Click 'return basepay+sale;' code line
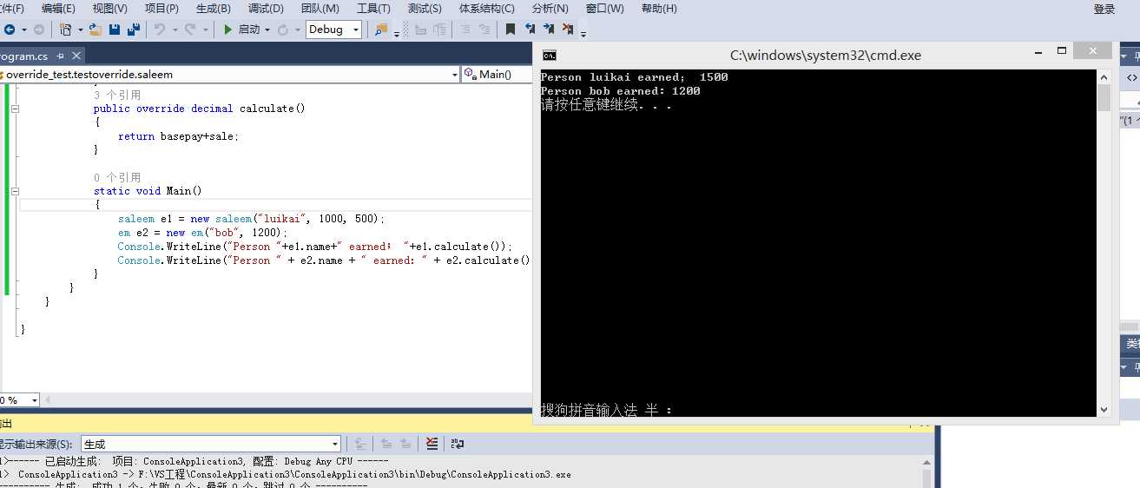This screenshot has height=488, width=1140. [x=178, y=136]
